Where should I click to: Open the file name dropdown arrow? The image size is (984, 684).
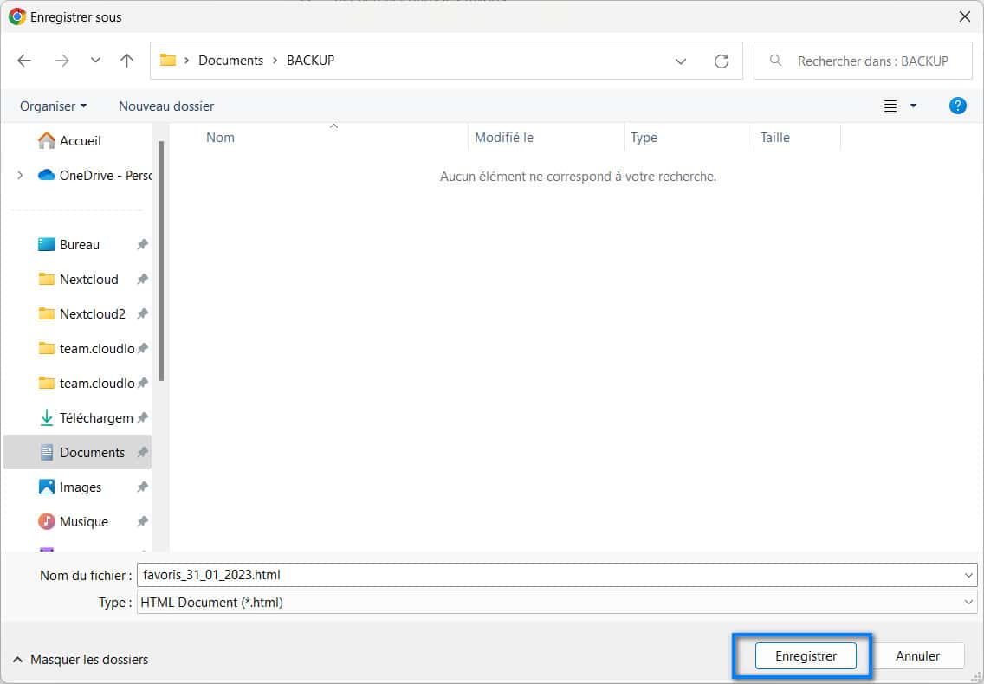tap(968, 575)
